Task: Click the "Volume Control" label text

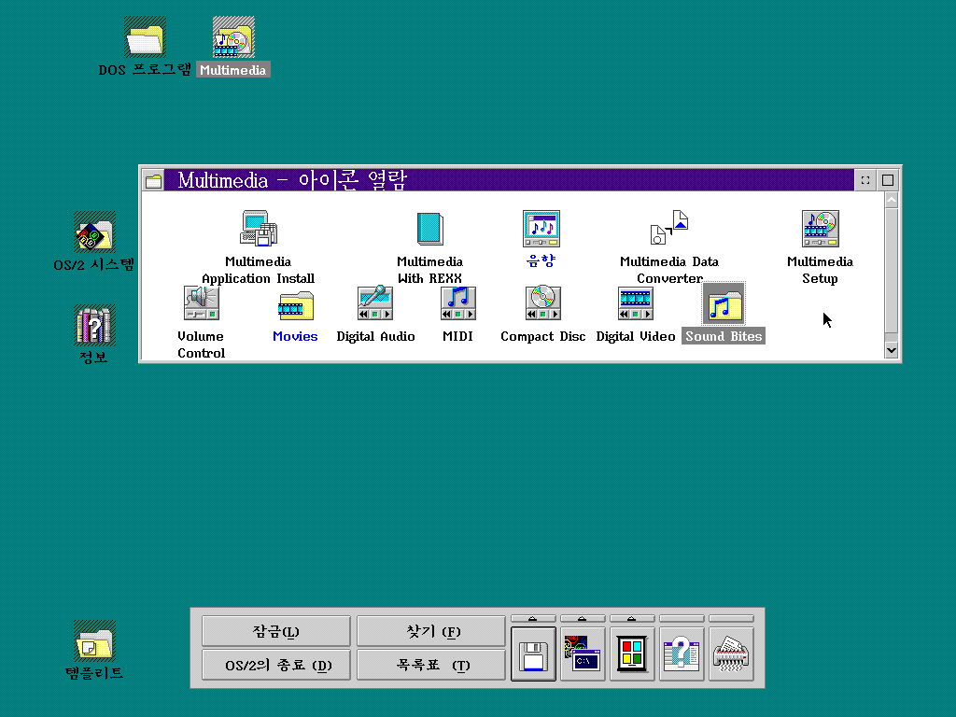Action: click(202, 344)
